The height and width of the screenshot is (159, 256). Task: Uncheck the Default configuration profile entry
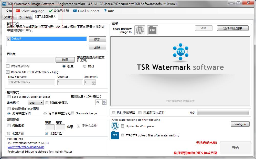(x=9, y=38)
